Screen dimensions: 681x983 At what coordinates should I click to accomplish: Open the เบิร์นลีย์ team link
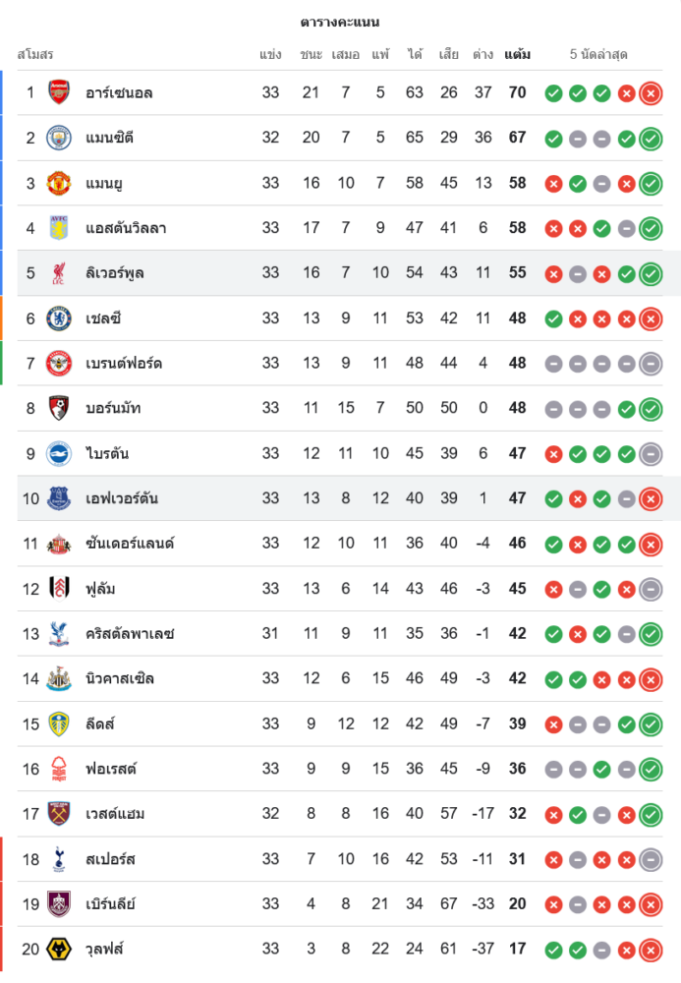110,904
